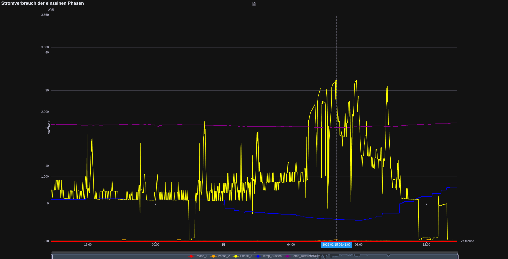
Task: Click the Zeitachse axis name
Action: [467, 241]
